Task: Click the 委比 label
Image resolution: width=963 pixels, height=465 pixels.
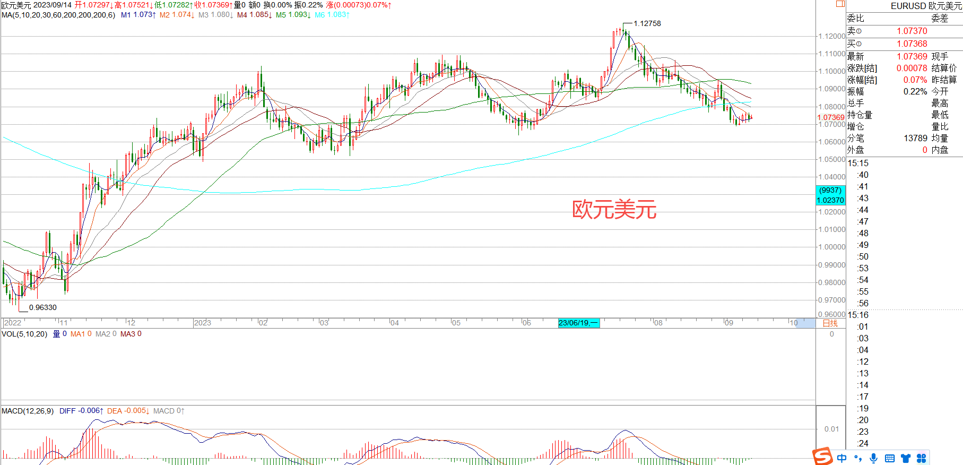Action: coord(855,18)
